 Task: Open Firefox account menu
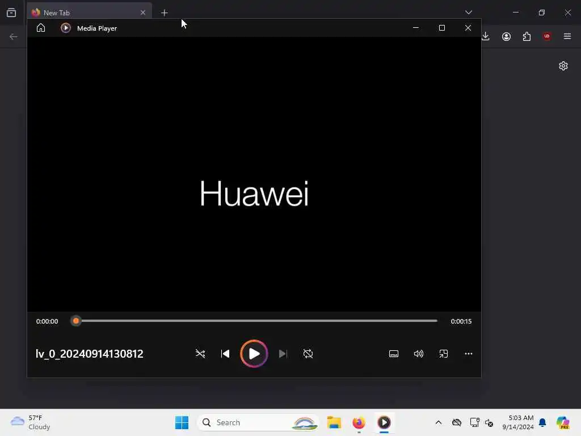(x=506, y=36)
